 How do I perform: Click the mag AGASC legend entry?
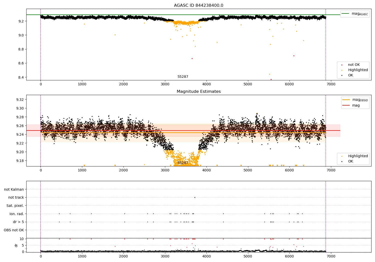[x=355, y=14]
